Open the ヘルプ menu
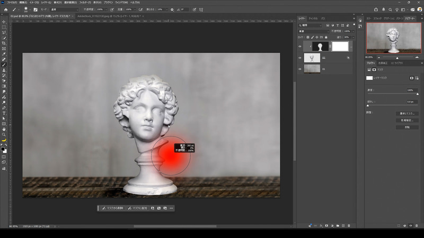 [x=135, y=3]
